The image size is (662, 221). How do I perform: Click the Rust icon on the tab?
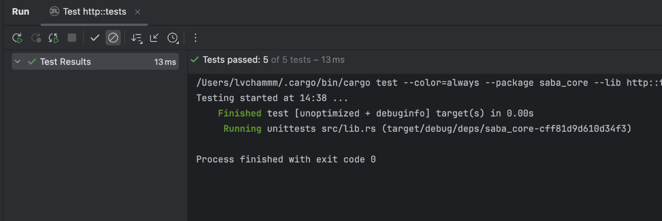click(54, 12)
